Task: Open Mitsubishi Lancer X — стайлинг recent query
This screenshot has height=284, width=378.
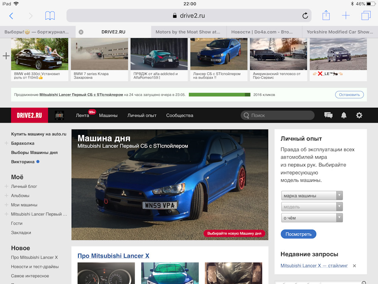Action: [314, 265]
